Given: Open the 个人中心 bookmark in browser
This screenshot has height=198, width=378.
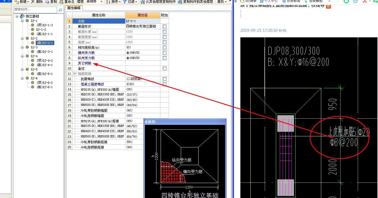Looking at the screenshot, I should coord(269,1).
